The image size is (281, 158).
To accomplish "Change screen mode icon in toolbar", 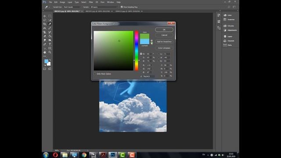I will coord(50,69).
